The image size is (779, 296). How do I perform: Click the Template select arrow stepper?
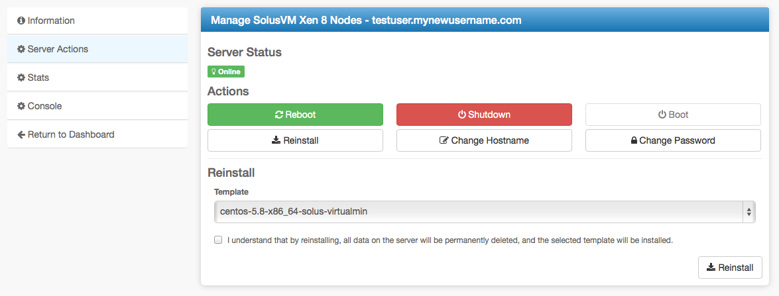pyautogui.click(x=749, y=212)
